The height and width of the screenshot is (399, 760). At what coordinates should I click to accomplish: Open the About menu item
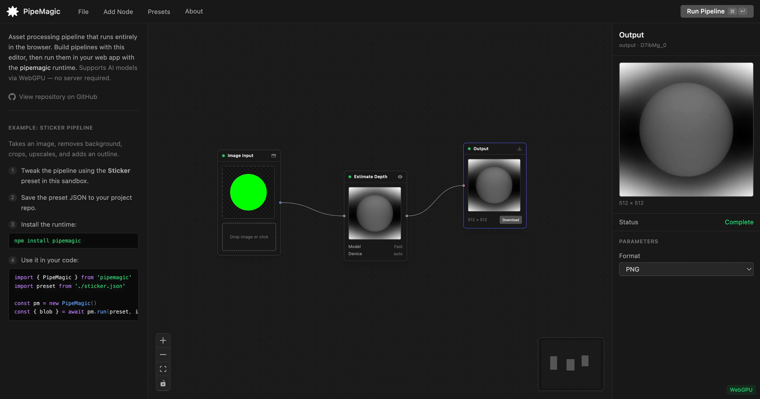click(x=194, y=11)
